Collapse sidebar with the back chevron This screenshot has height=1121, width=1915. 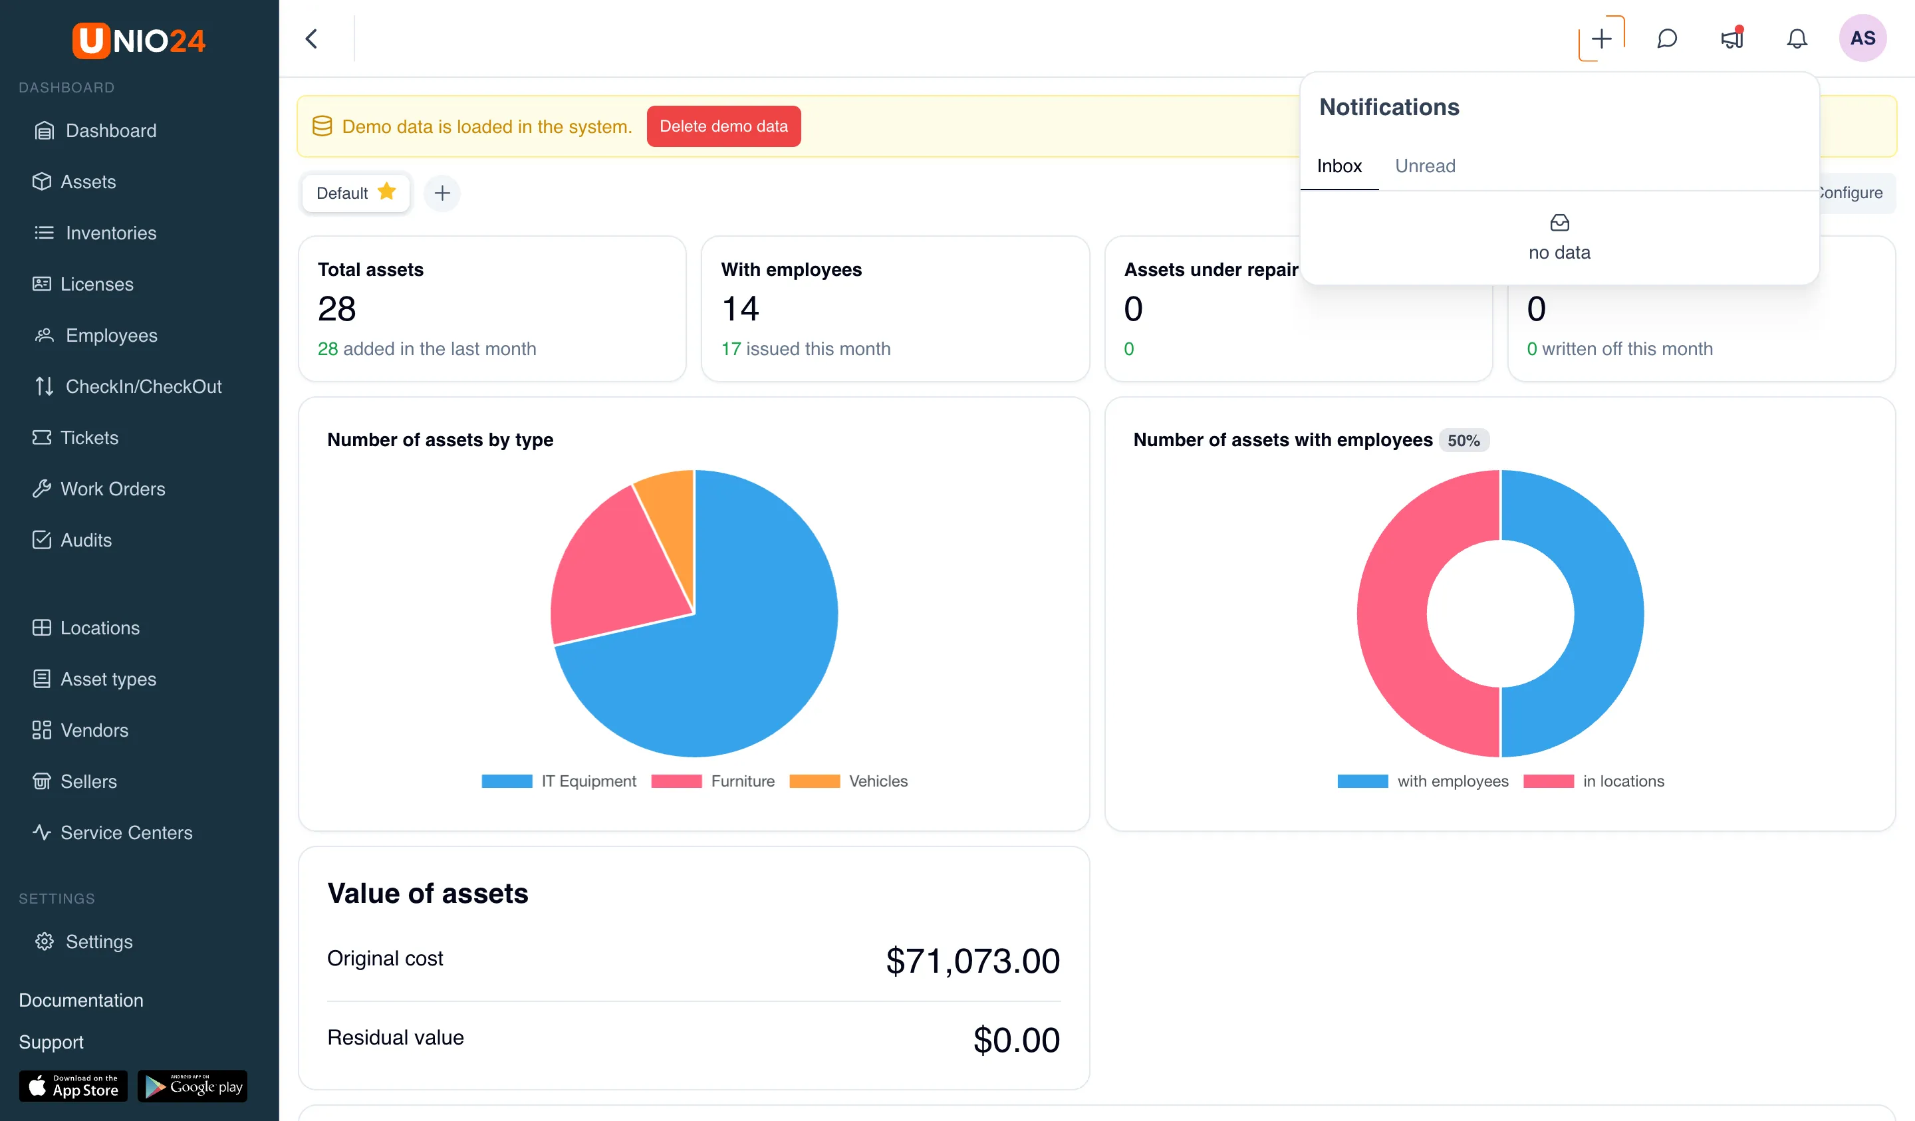[312, 38]
